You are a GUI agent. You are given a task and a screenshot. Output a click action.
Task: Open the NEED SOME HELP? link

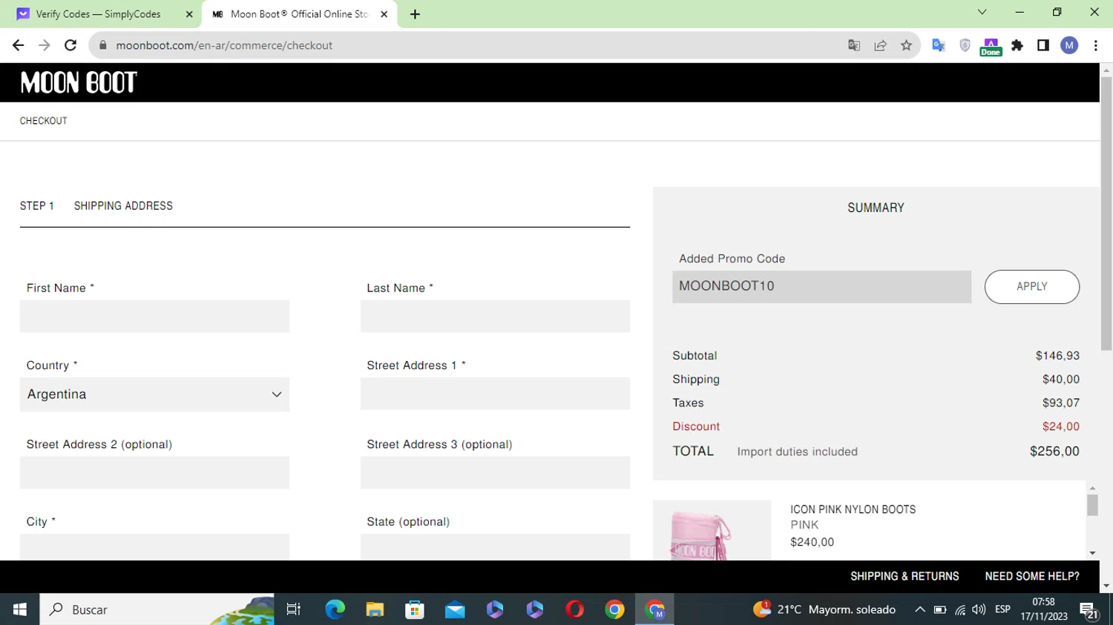coord(1032,576)
